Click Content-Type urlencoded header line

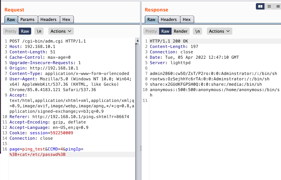69,73
